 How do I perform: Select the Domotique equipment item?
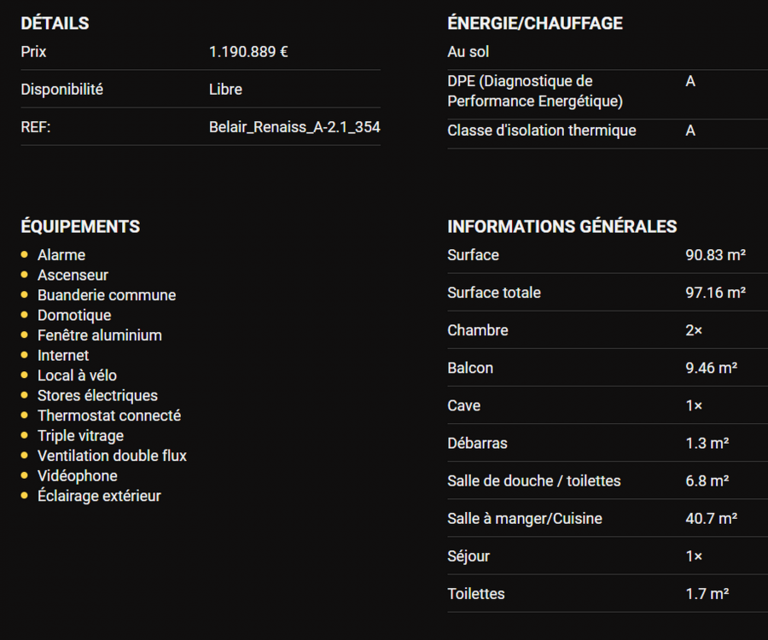(74, 315)
